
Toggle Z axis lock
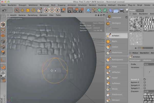(x=57, y=10)
